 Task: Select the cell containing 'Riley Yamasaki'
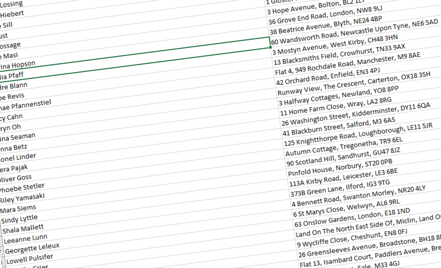click(22, 198)
